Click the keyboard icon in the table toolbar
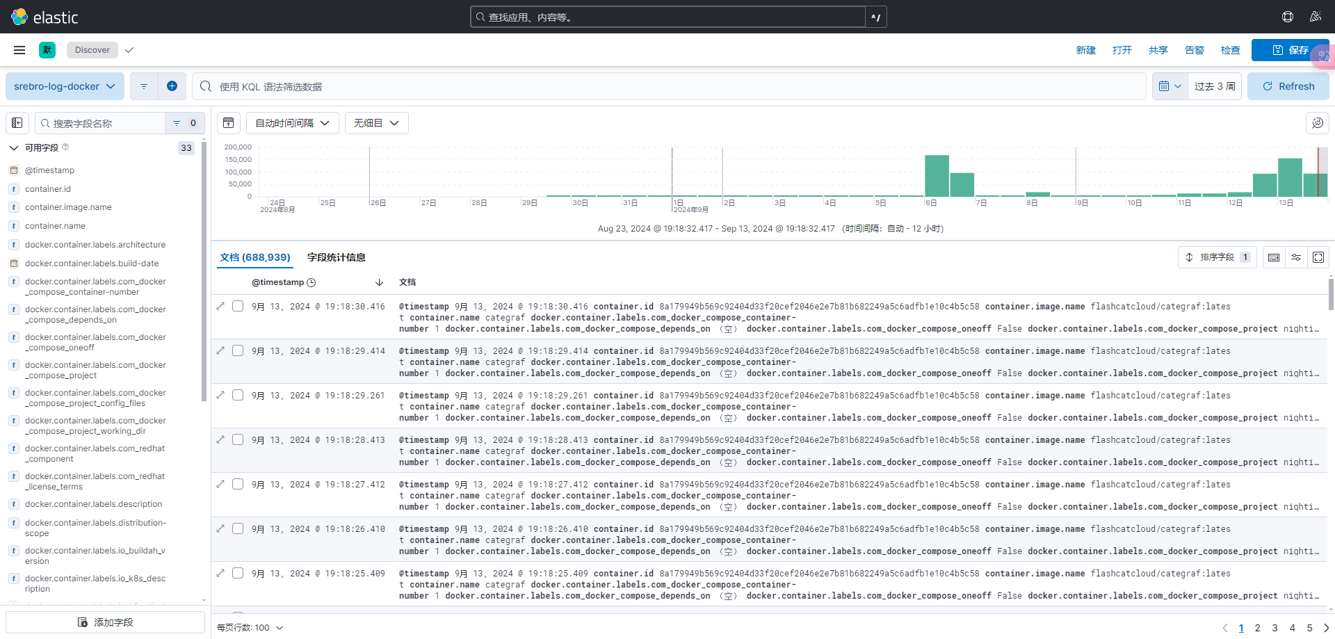This screenshot has height=639, width=1335. [1274, 257]
